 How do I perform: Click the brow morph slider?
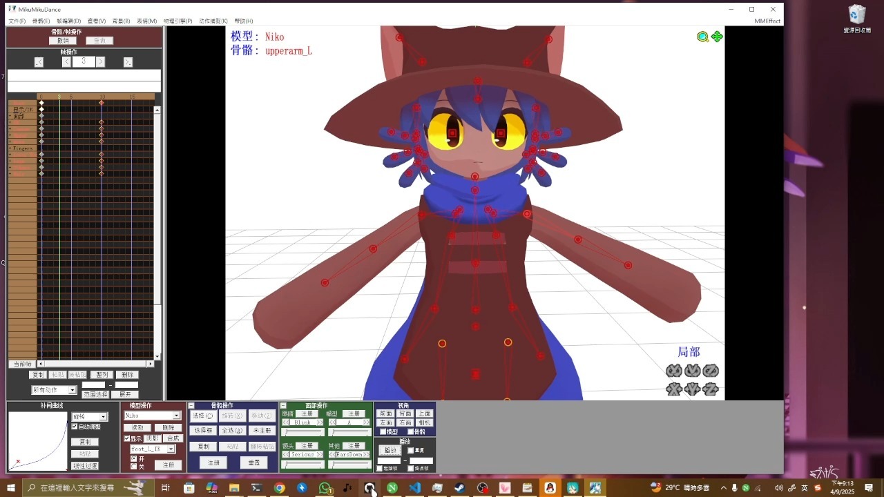(302, 464)
